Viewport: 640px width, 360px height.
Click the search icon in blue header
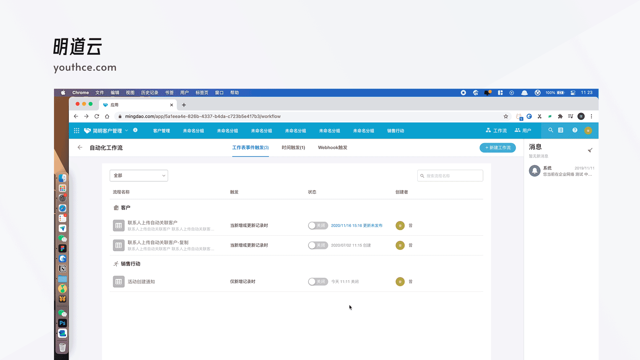tap(551, 130)
